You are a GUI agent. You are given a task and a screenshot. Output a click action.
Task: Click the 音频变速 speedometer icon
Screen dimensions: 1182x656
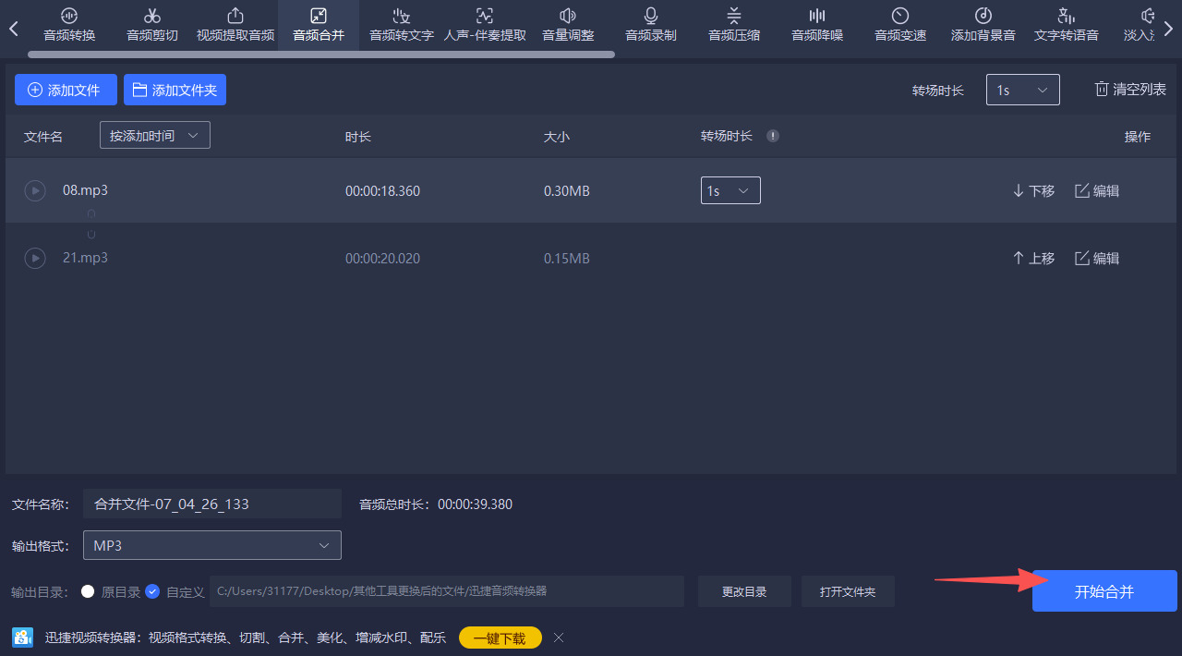pyautogui.click(x=900, y=16)
